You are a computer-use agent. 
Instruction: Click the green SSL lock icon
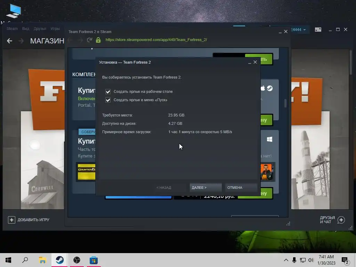98,40
